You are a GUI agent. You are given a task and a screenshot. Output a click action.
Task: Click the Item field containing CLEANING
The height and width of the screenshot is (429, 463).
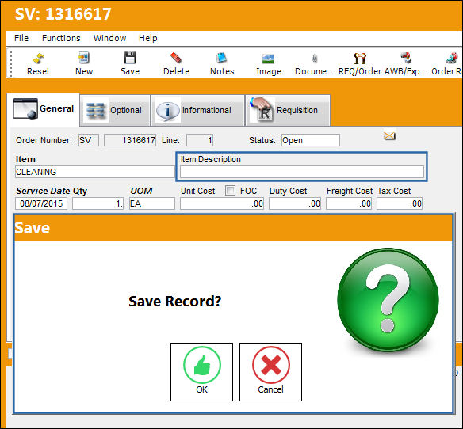click(95, 172)
